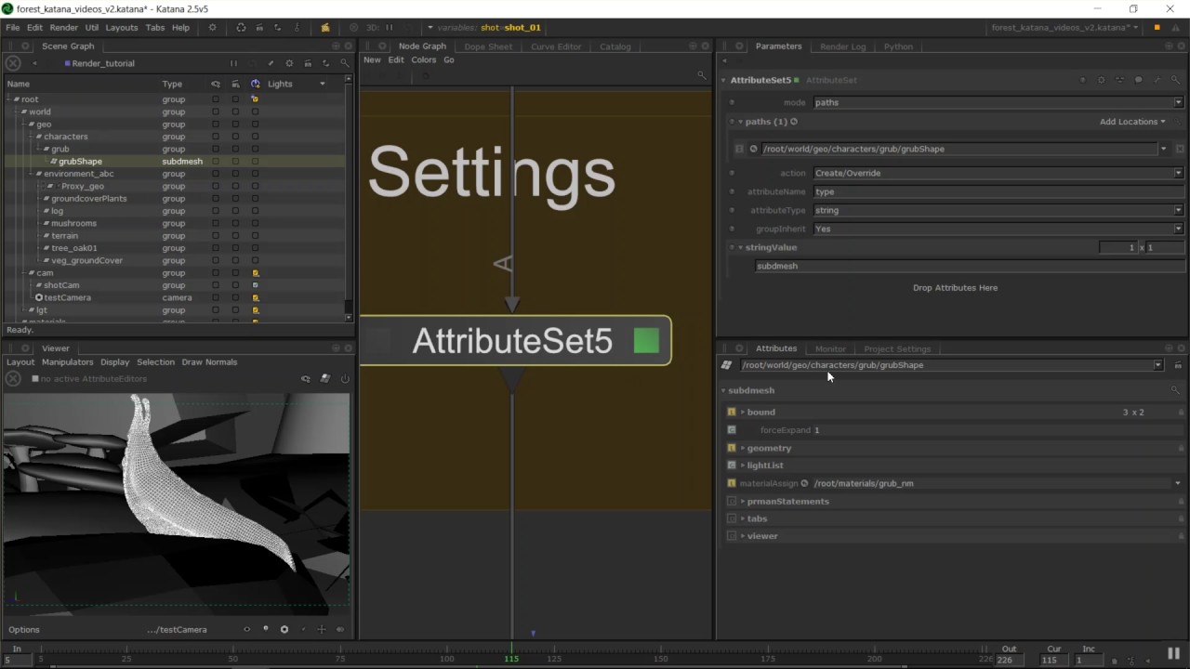1190x669 pixels.
Task: Click the power icon in Viewer toolbar
Action: [x=345, y=378]
